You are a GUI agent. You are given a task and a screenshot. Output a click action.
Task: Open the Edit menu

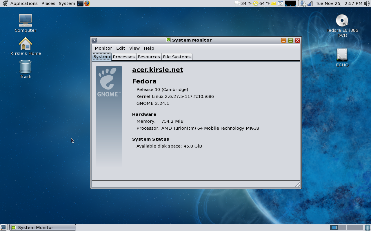(x=121, y=48)
